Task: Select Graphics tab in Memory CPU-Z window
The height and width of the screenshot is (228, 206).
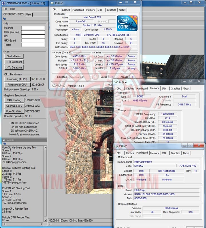Action: (176, 89)
